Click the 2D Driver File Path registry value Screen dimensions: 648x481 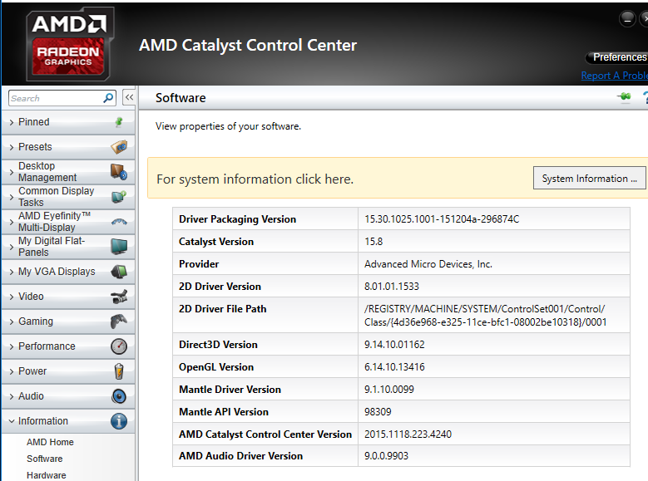pos(486,316)
